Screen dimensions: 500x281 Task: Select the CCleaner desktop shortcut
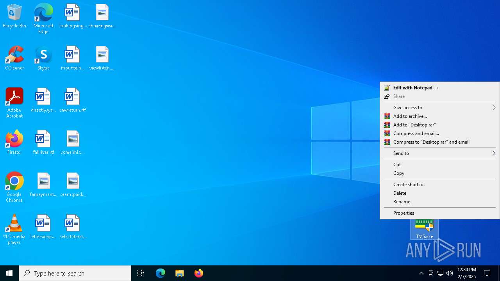point(14,58)
